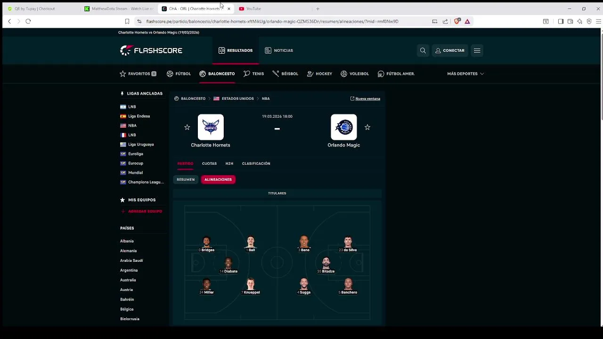
Task: Select the Cuotas tab
Action: [x=209, y=163]
